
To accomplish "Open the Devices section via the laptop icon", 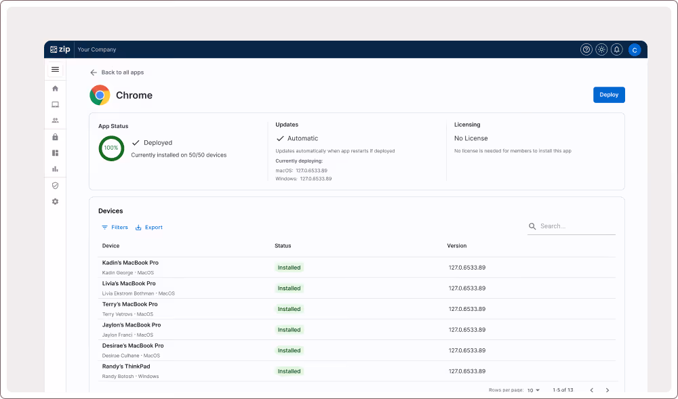I will click(55, 104).
